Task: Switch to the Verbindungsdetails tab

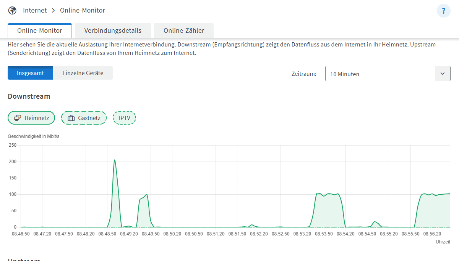Action: (113, 30)
